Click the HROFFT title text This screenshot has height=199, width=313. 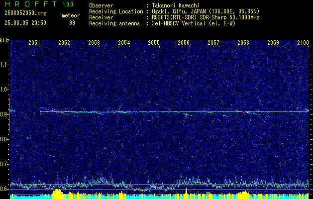(31, 4)
